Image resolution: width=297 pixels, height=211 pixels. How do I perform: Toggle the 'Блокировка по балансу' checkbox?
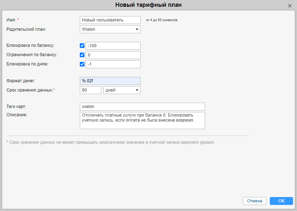82,46
